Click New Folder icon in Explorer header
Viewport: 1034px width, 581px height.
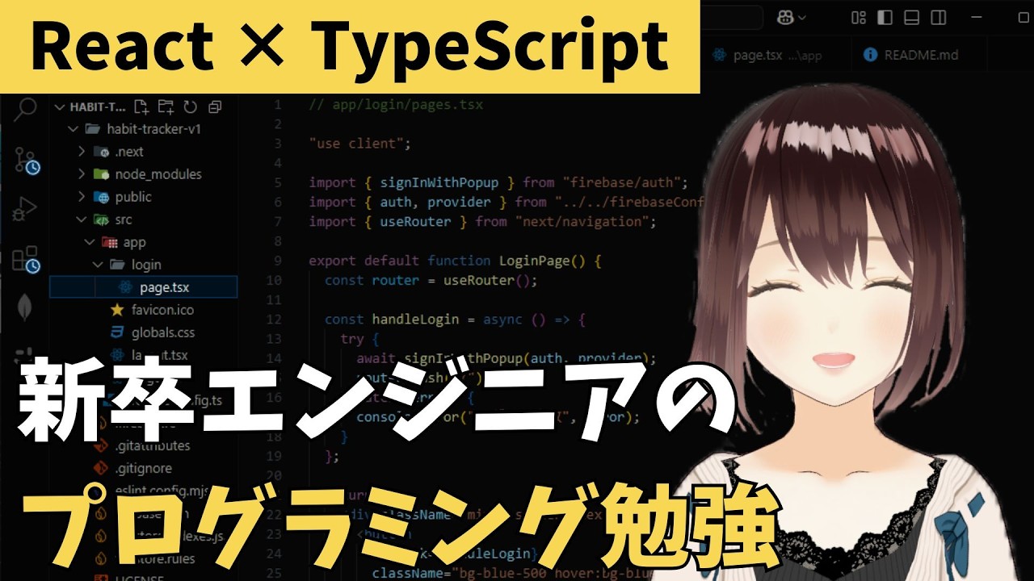coord(166,107)
